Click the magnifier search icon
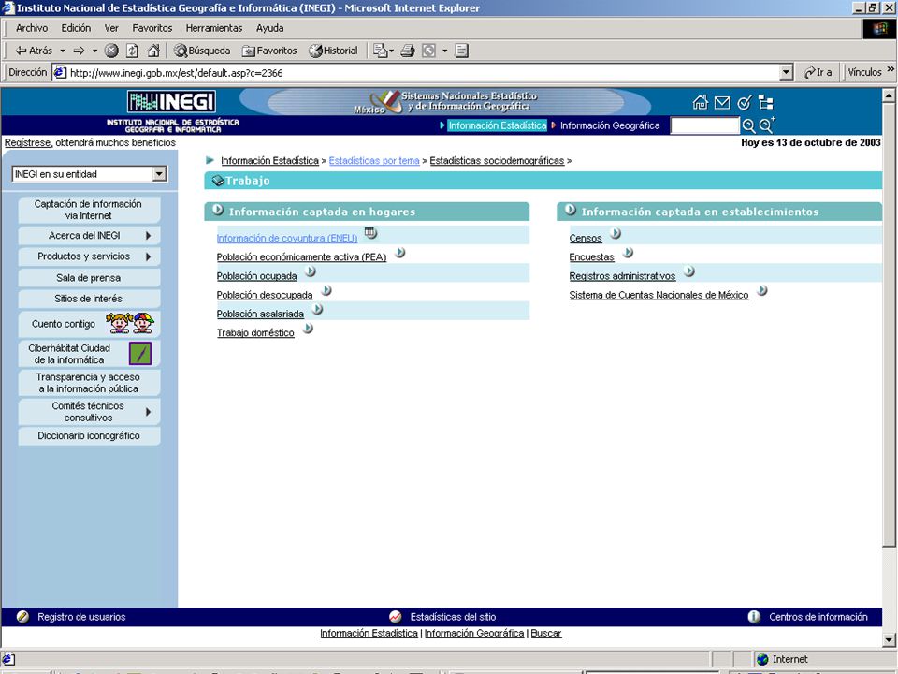Image resolution: width=898 pixels, height=674 pixels. pyautogui.click(x=748, y=125)
